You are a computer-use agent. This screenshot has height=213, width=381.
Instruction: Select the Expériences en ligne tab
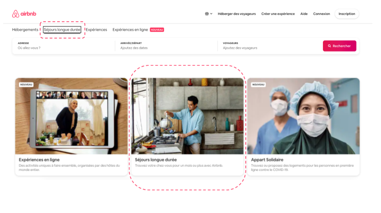tap(130, 30)
